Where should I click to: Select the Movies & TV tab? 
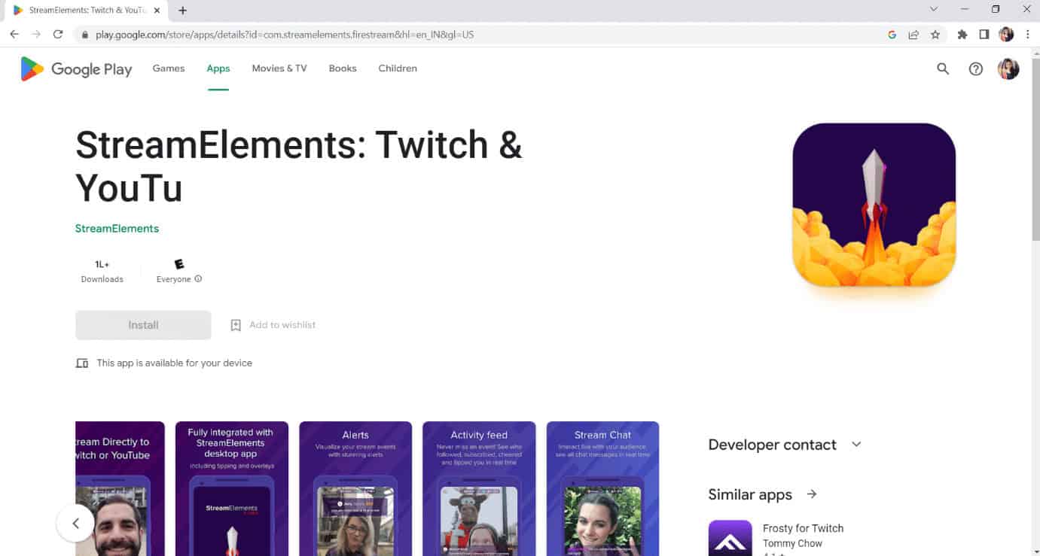coord(279,68)
